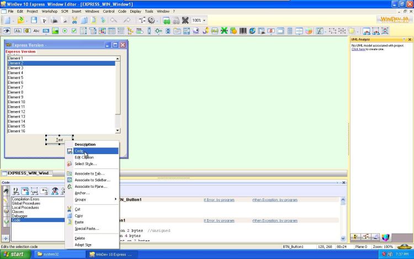Click first 'When Exception: by program' link

tap(274, 200)
